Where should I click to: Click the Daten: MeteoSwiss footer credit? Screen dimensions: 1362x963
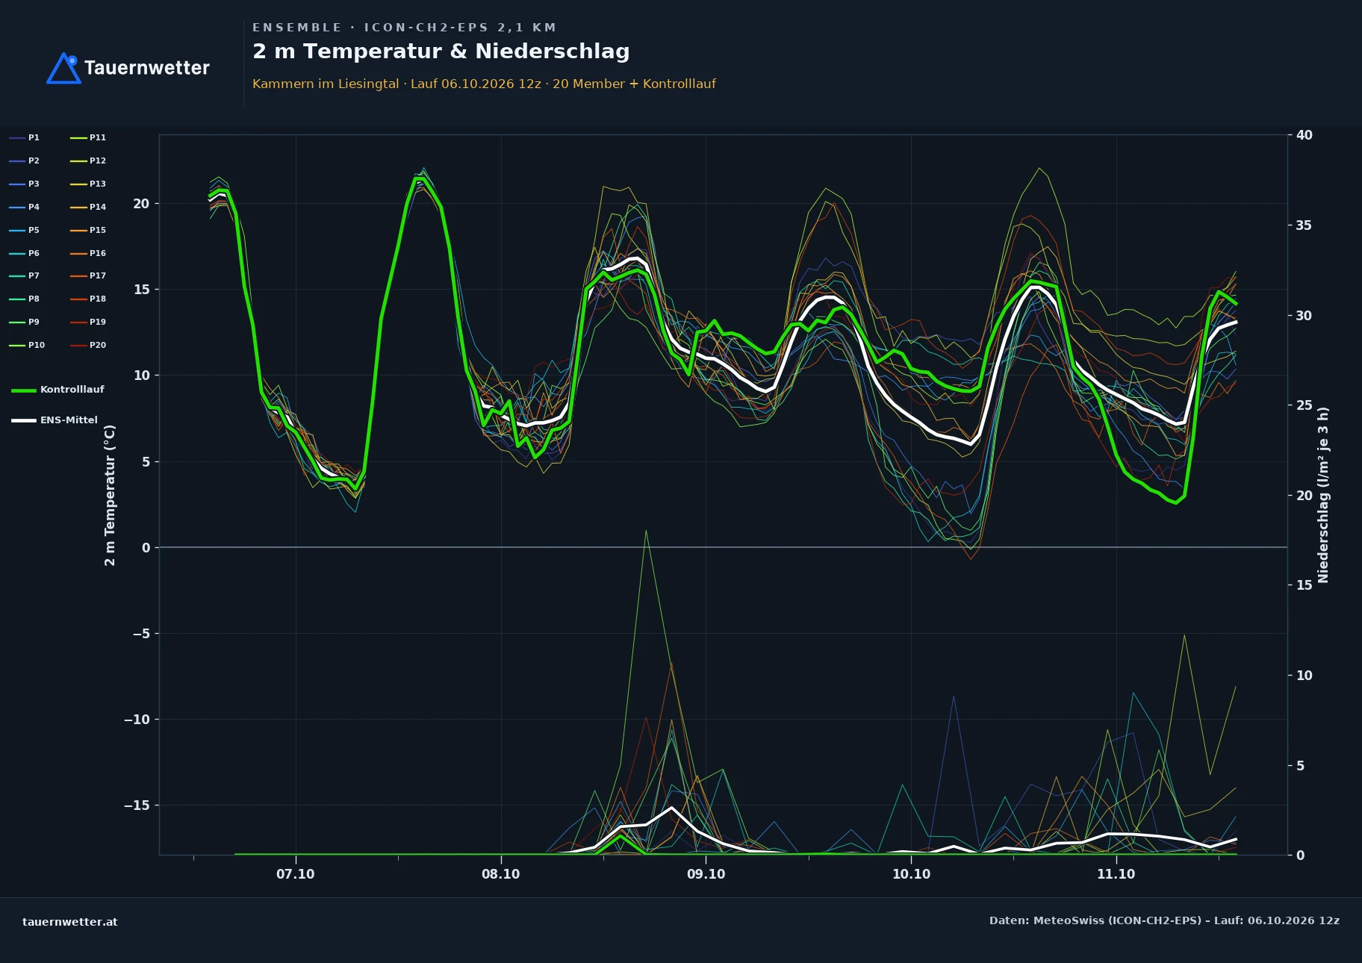coord(1164,920)
